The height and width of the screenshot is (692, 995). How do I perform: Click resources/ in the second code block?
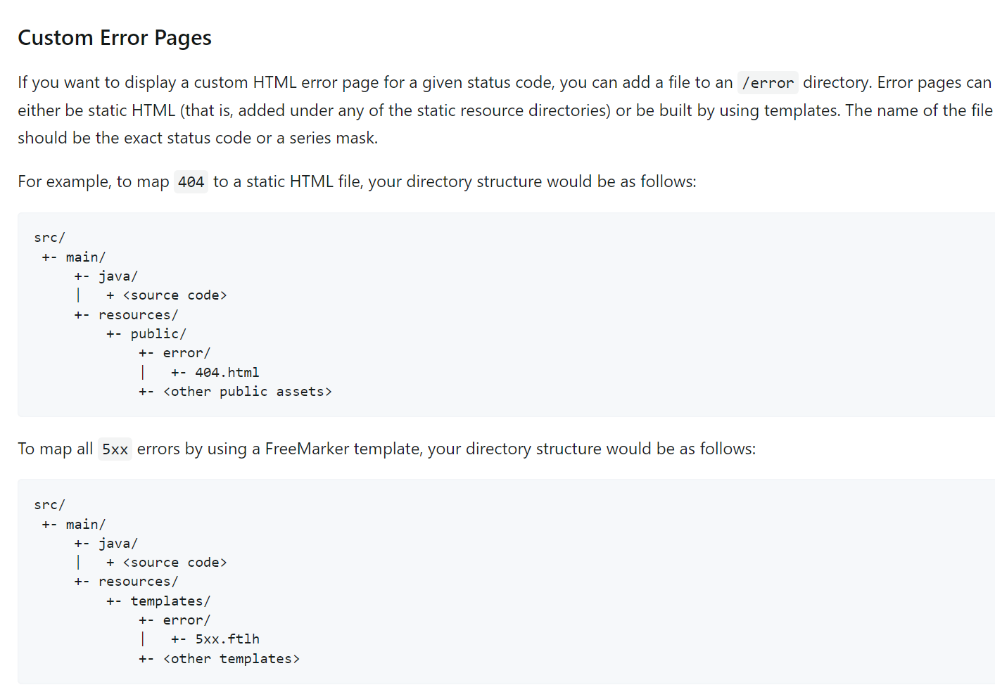pyautogui.click(x=139, y=582)
